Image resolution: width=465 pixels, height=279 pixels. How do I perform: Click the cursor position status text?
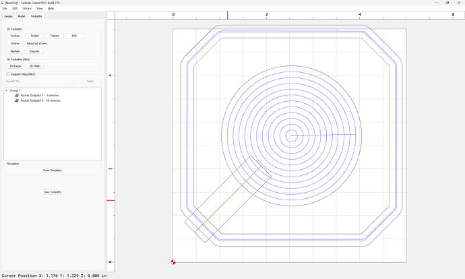54,276
